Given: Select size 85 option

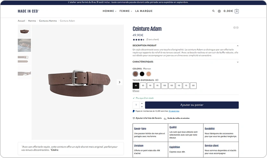Looking at the screenshot, I should coord(143,86).
